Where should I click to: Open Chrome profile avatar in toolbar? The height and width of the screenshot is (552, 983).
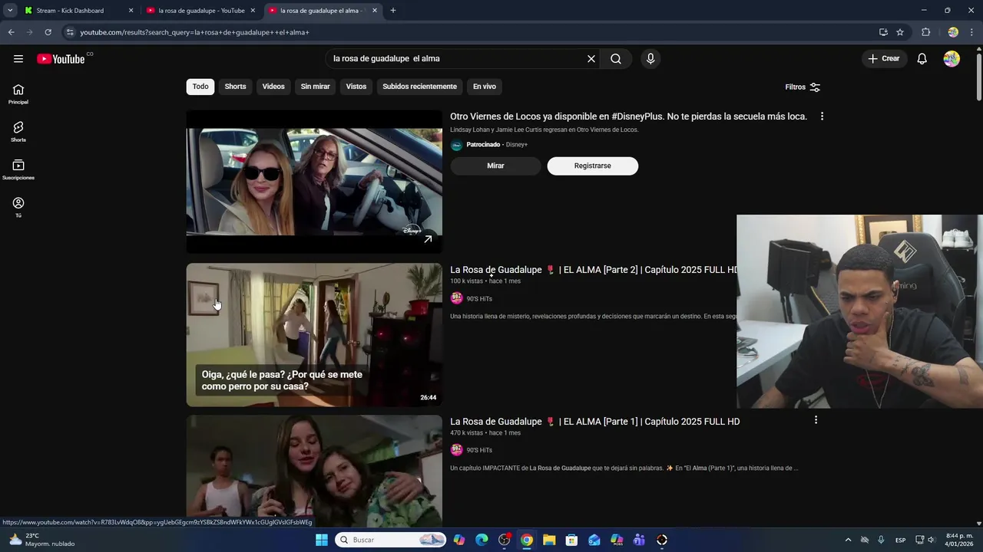click(x=953, y=32)
